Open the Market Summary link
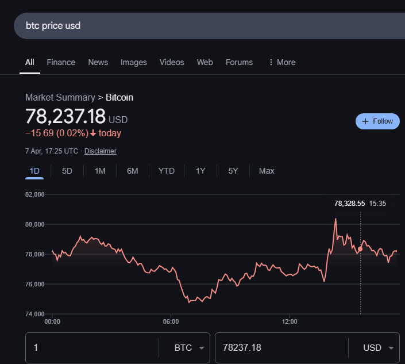 tap(60, 97)
